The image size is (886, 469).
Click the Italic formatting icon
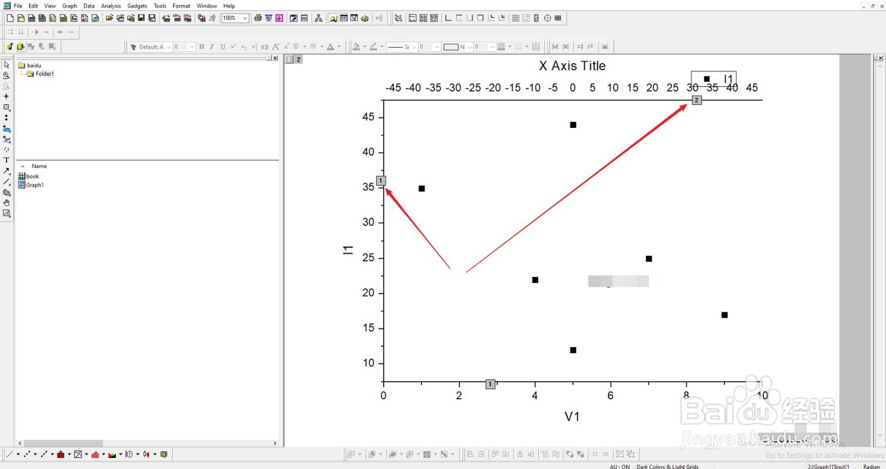pos(212,47)
